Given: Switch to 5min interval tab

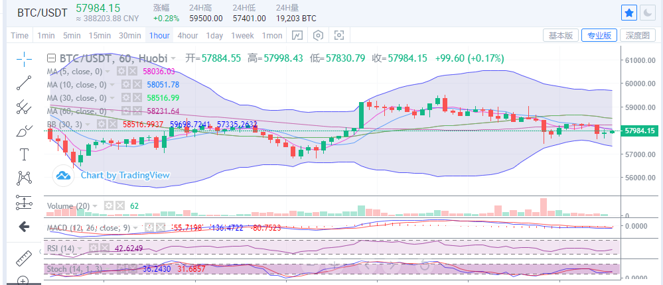Looking at the screenshot, I should pyautogui.click(x=72, y=36).
